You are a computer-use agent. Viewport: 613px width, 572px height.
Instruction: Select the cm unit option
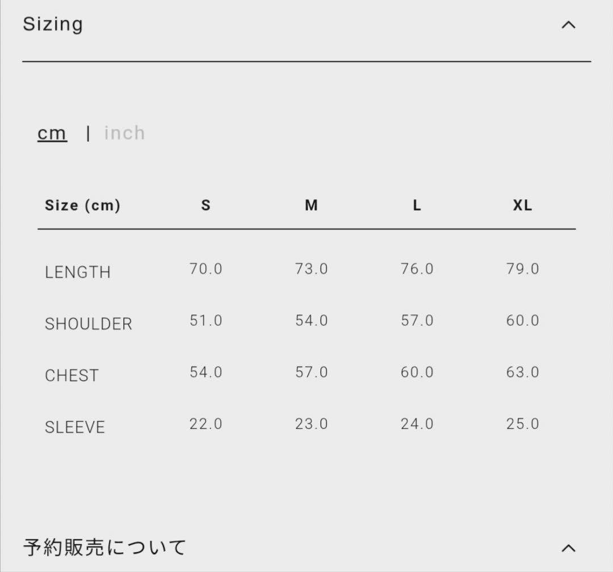pos(52,133)
